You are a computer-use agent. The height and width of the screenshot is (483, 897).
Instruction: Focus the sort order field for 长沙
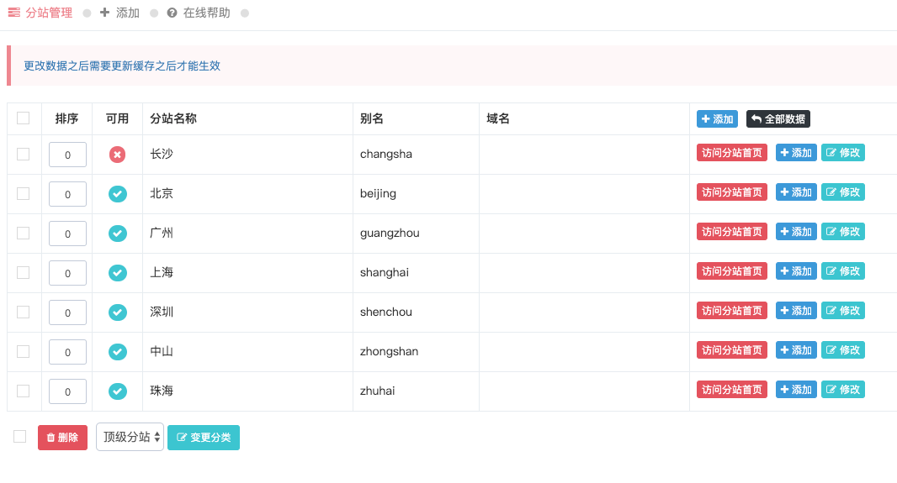pyautogui.click(x=67, y=155)
